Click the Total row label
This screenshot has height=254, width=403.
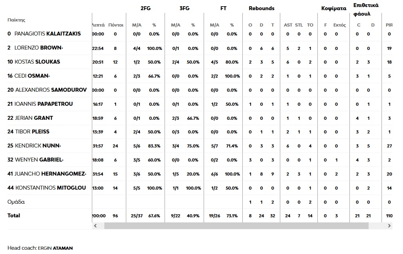(x=14, y=215)
